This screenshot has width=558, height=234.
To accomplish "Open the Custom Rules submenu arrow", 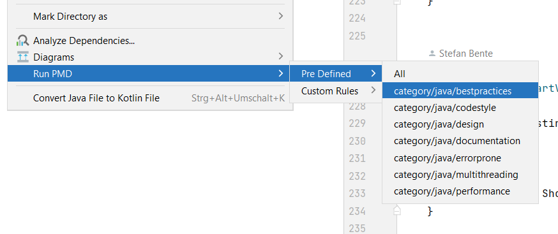I will (x=373, y=91).
